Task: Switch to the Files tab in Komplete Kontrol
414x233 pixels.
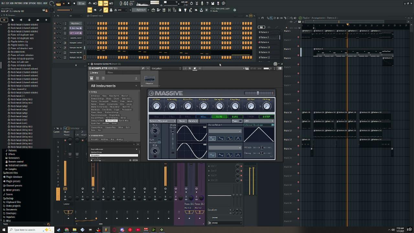Action: coord(110,73)
